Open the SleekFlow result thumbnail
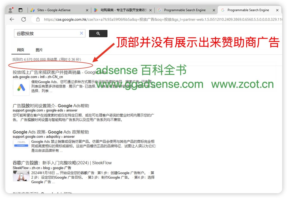 click(x=21, y=176)
